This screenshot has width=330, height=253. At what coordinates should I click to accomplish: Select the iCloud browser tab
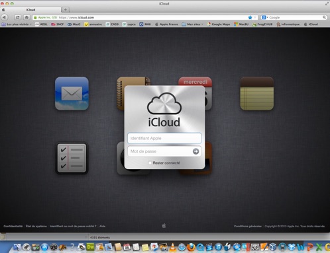click(x=30, y=10)
